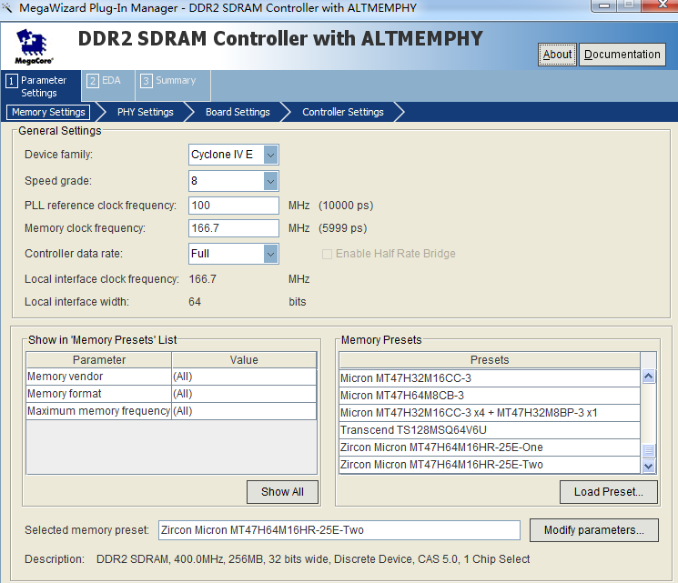Click the Memory clock frequency field

(234, 228)
